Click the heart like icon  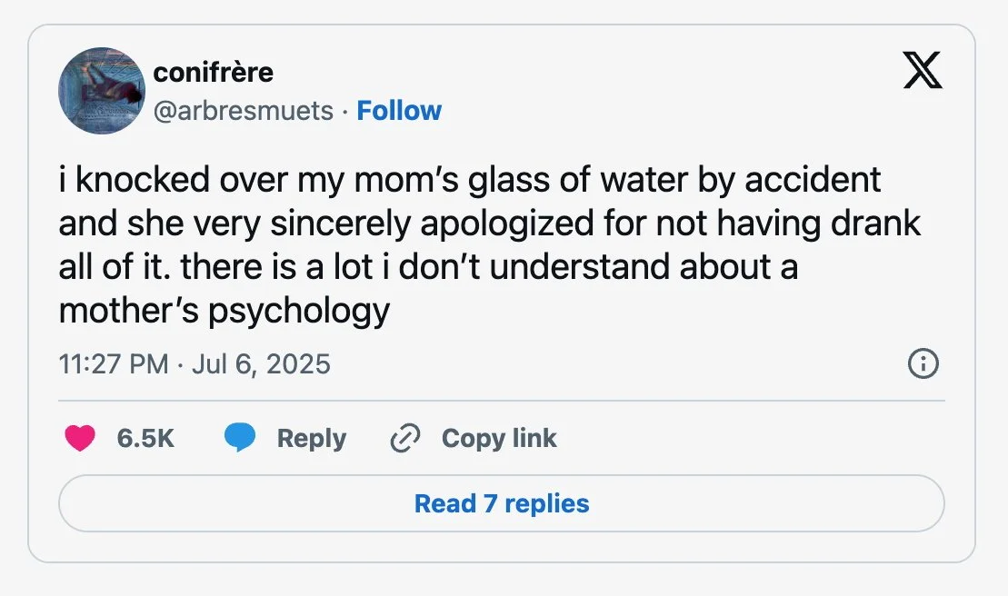(80, 438)
